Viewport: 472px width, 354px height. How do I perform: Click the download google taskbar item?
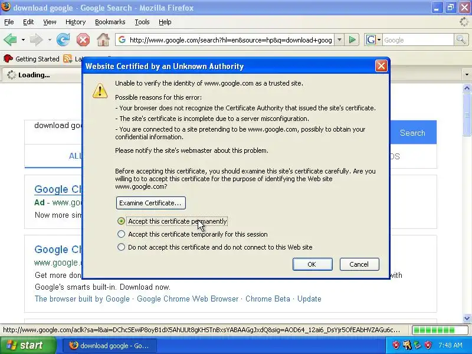click(110, 345)
